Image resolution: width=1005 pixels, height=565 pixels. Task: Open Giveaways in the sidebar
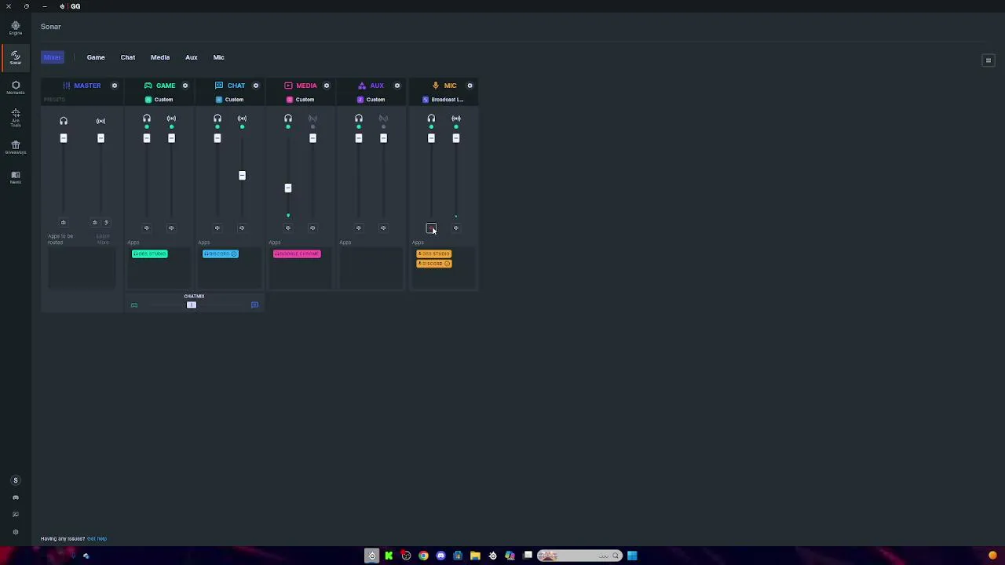(15, 148)
